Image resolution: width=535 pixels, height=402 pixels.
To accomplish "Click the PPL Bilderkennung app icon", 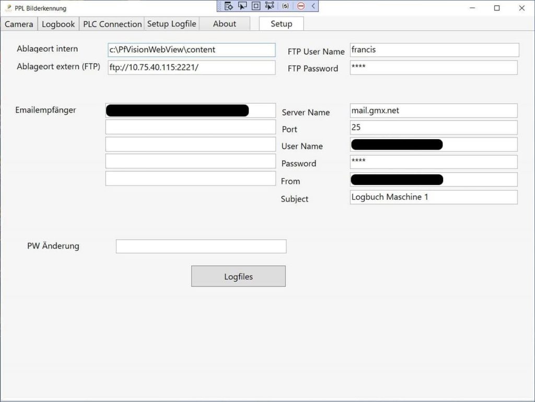I will click(x=8, y=8).
